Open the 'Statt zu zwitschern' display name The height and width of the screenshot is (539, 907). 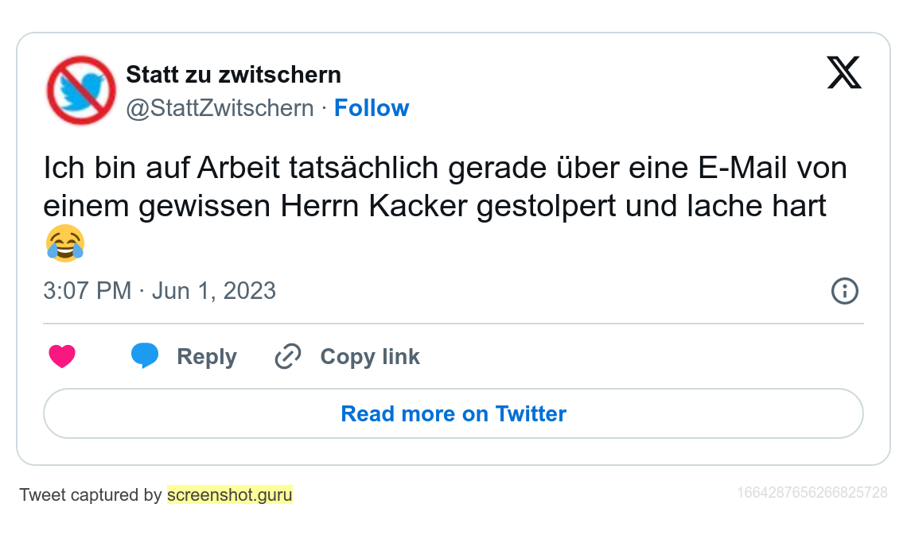(x=233, y=75)
